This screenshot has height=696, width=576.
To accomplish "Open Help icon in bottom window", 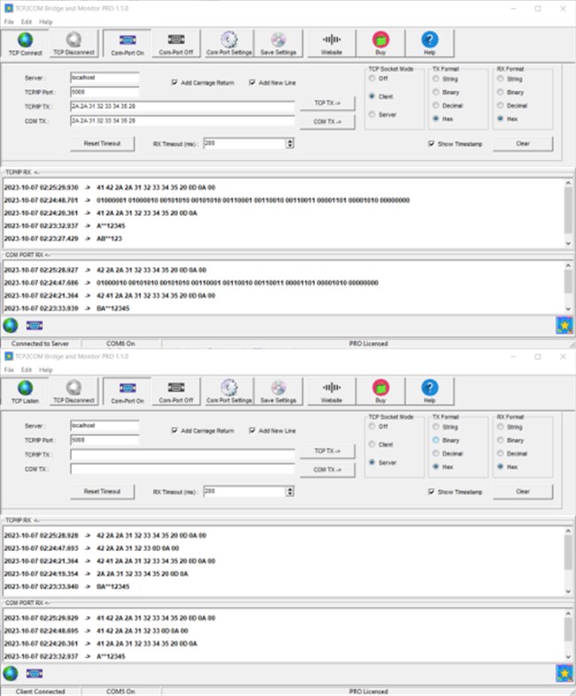I will (429, 392).
